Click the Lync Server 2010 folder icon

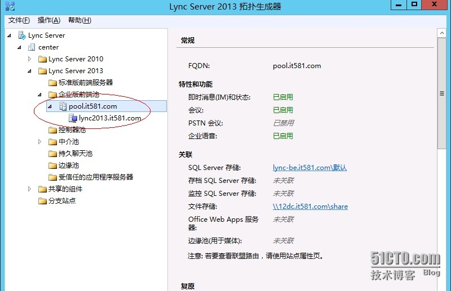(42, 59)
